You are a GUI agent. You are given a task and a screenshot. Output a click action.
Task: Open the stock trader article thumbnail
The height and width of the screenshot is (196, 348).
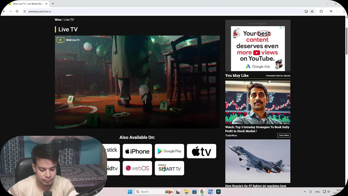(x=258, y=102)
